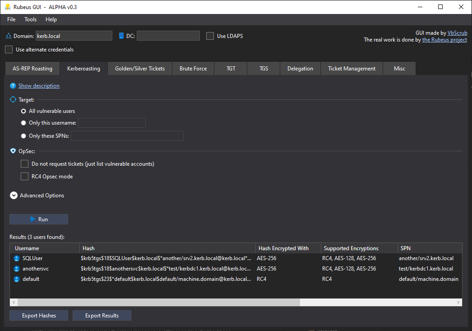Open the Show description link
This screenshot has height=331, width=472.
[39, 86]
